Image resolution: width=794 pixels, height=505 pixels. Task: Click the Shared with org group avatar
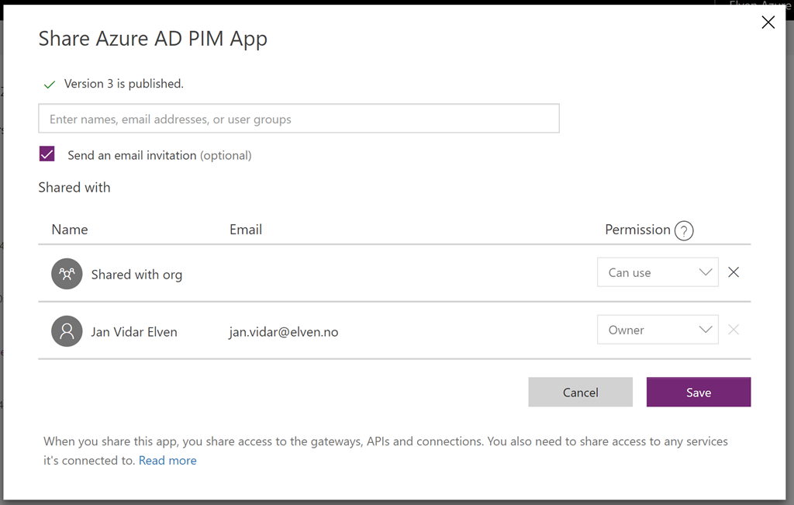click(x=67, y=274)
